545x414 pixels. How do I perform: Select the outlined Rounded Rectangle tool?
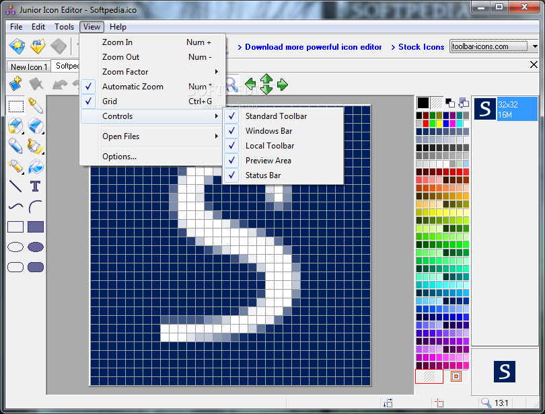pyautogui.click(x=15, y=267)
